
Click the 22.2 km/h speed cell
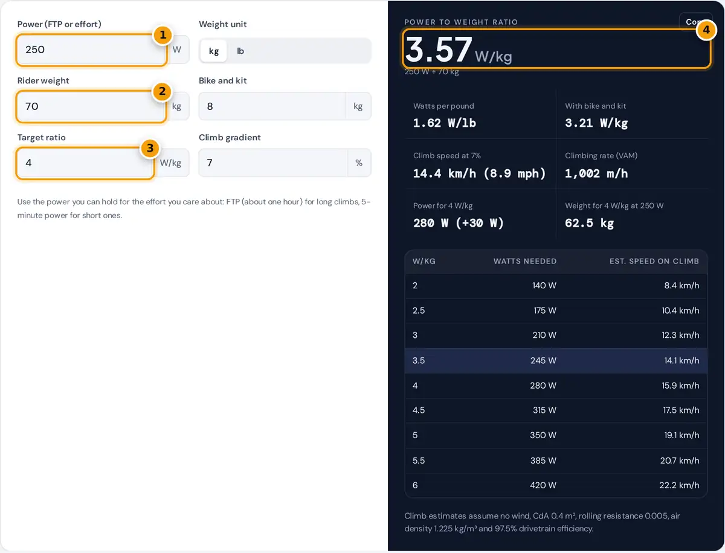coord(680,485)
